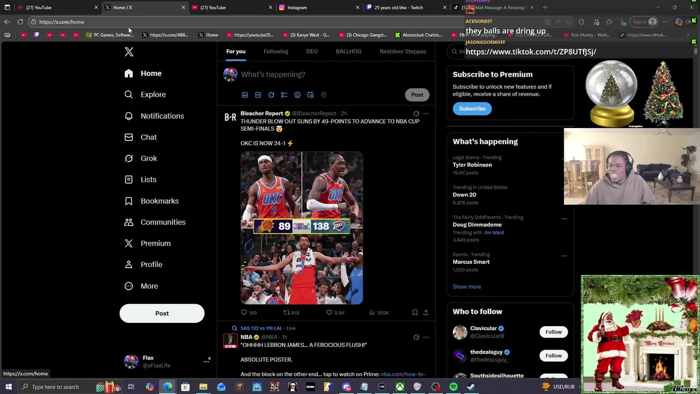Viewport: 700px width, 394px height.
Task: Open Spotify from the Windows taskbar
Action: pos(453,387)
